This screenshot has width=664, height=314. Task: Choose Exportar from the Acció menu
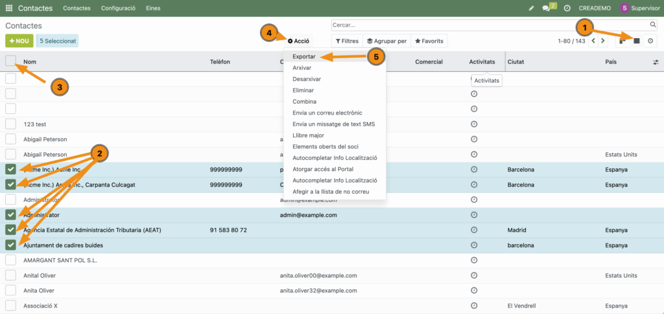coord(303,56)
